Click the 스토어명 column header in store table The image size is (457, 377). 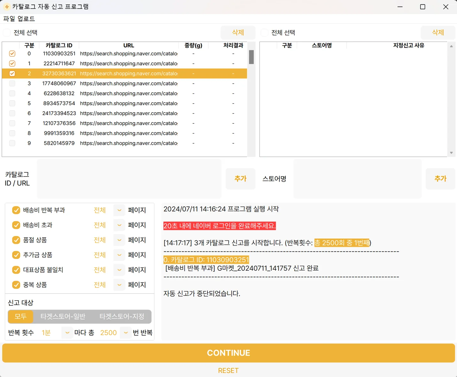322,45
